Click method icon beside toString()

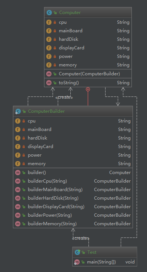(x=49, y=83)
